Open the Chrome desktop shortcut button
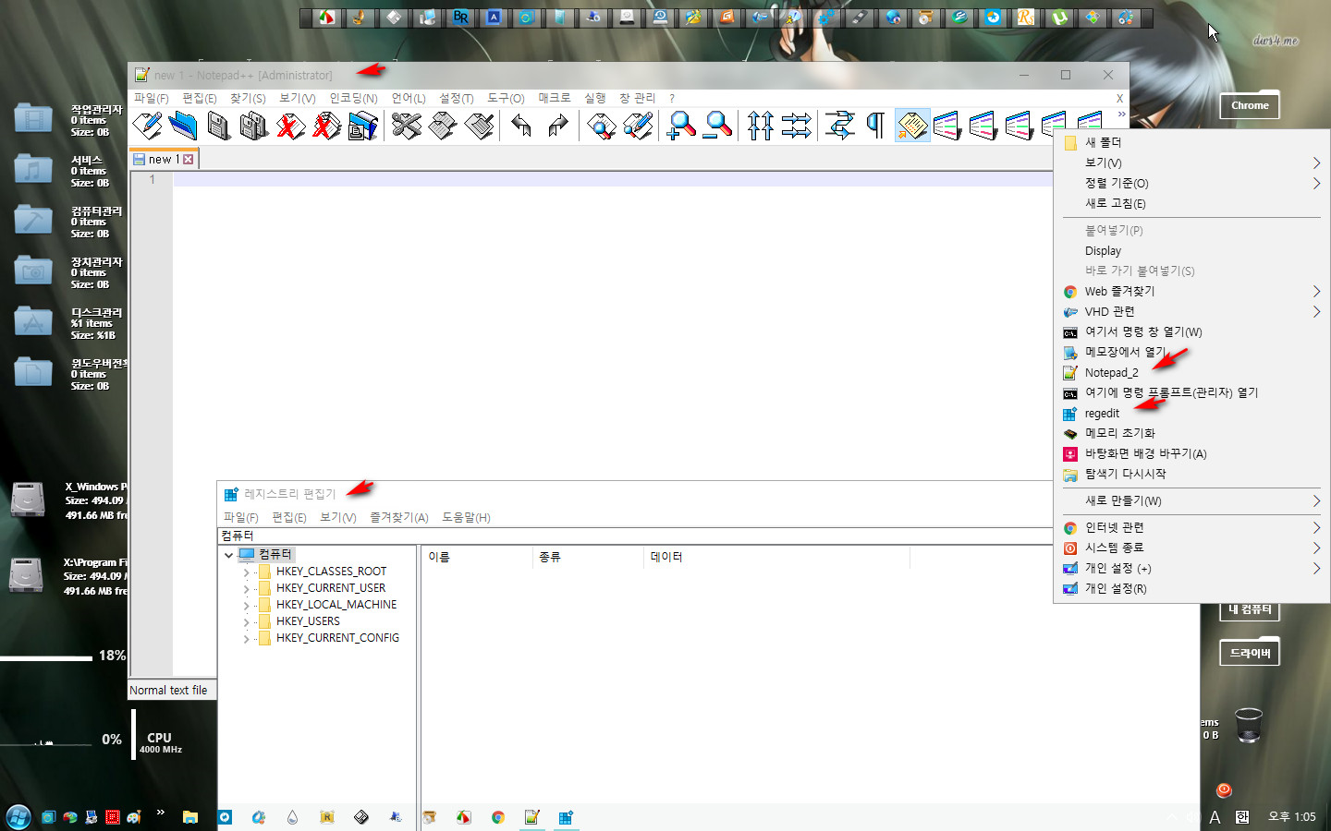Viewport: 1331px width, 831px height. 1250,105
